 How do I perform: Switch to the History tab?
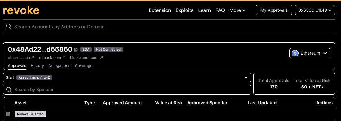coord(37,65)
